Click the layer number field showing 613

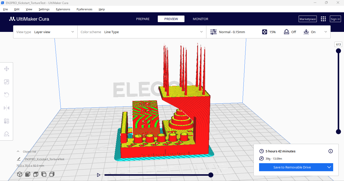[x=338, y=44]
